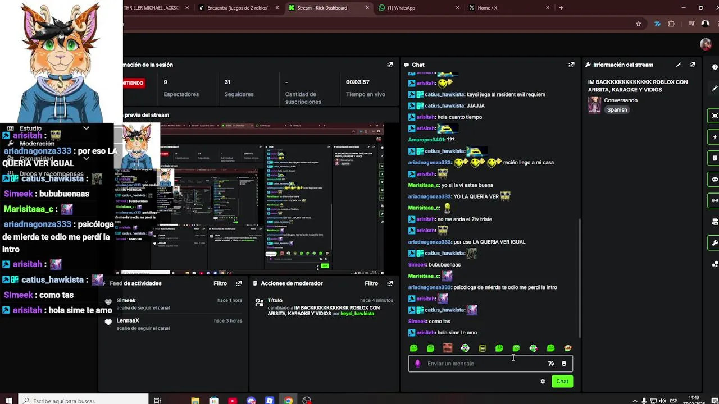This screenshot has width=719, height=404.
Task: Open Discord from taskbar
Action: pyautogui.click(x=251, y=401)
